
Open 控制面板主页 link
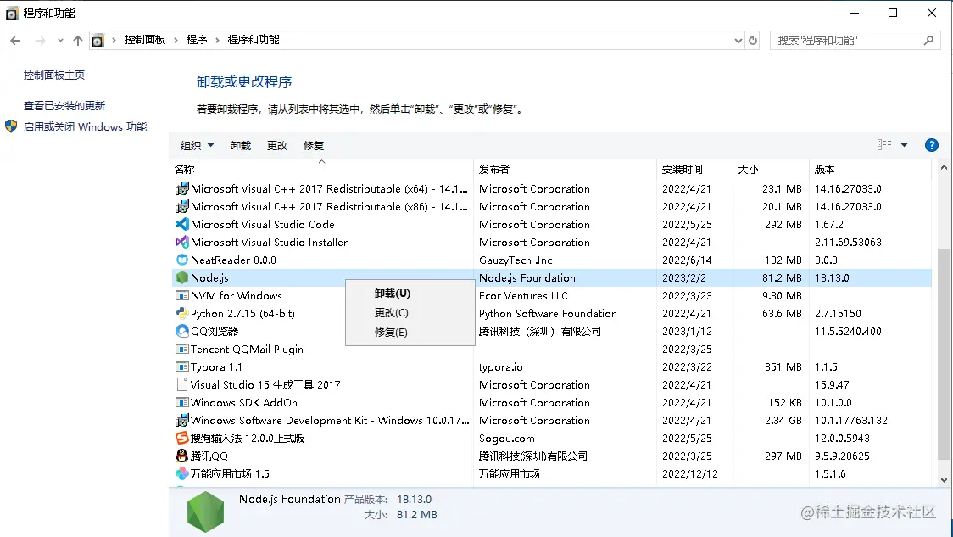[x=54, y=75]
